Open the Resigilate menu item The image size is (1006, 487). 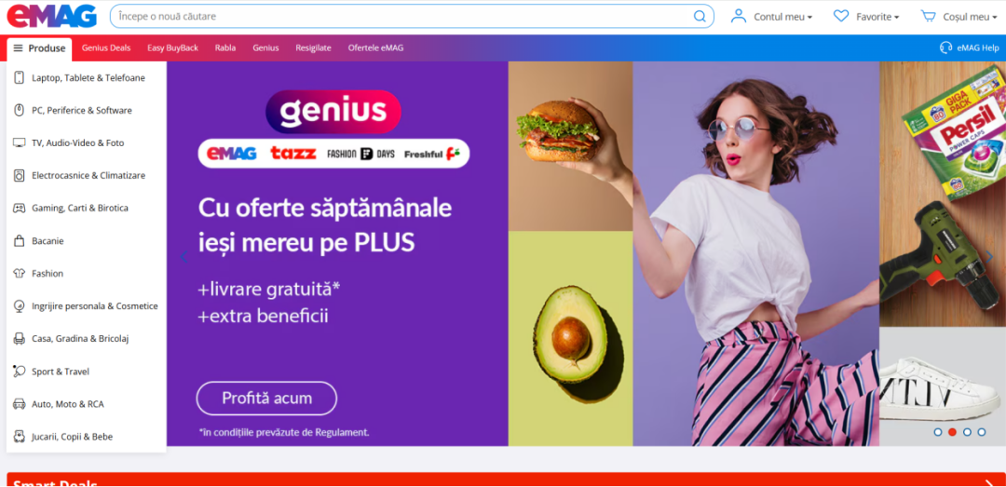313,48
